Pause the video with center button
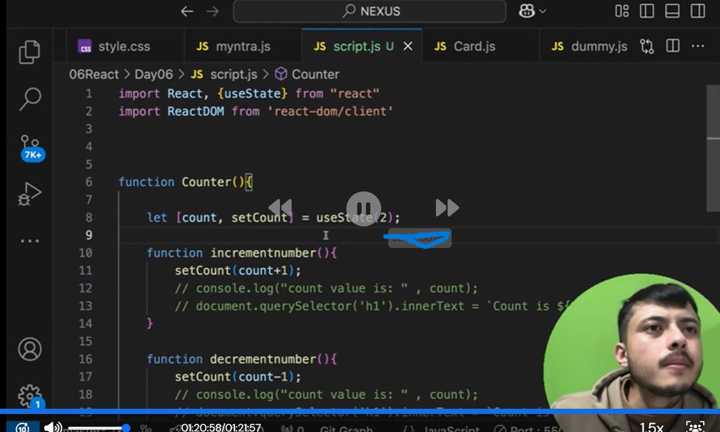This screenshot has width=720, height=432. [x=364, y=208]
